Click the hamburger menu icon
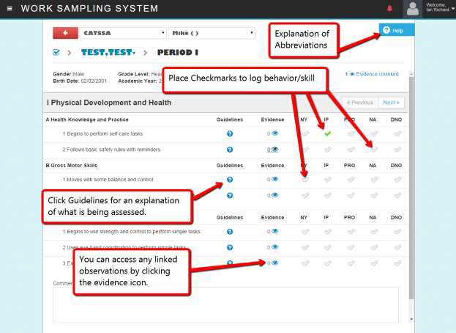Viewport: 456px width, 333px height. (8, 9)
